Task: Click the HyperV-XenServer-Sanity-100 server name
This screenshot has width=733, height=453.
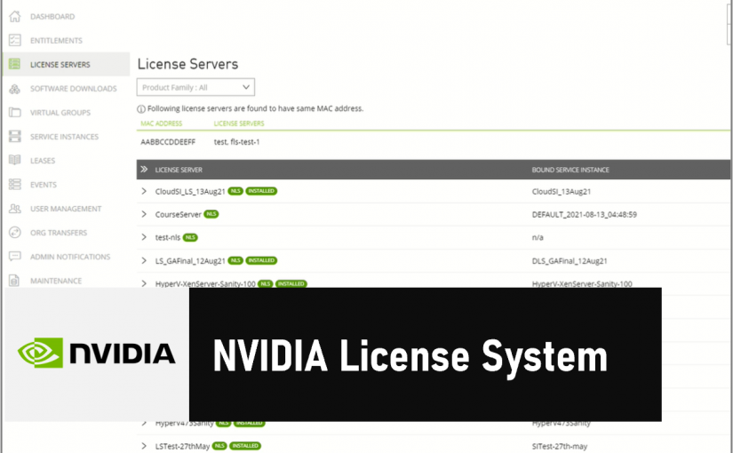Action: (205, 283)
